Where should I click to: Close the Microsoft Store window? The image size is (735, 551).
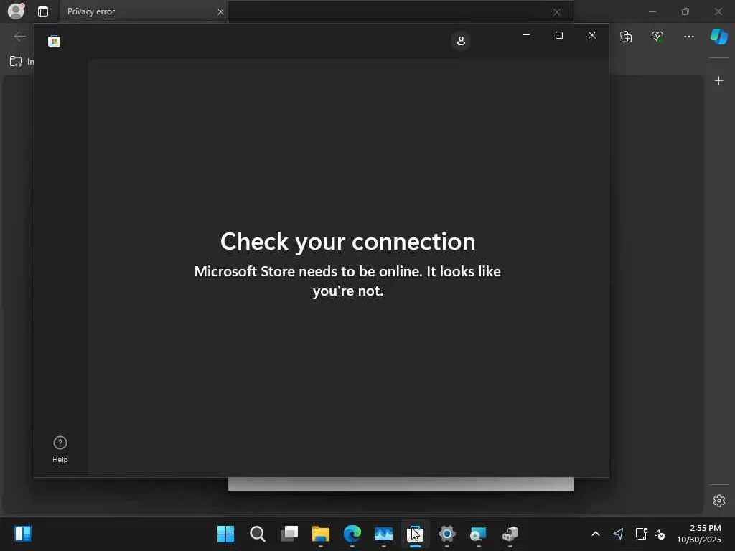tap(592, 35)
